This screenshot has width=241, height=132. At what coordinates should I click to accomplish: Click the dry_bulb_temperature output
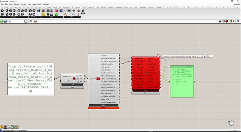[x=109, y=58]
